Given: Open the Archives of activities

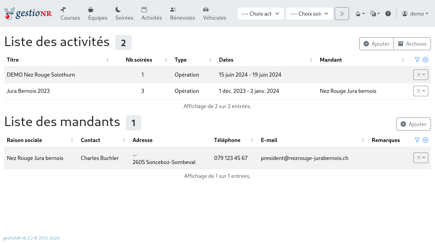Looking at the screenshot, I should tap(412, 44).
